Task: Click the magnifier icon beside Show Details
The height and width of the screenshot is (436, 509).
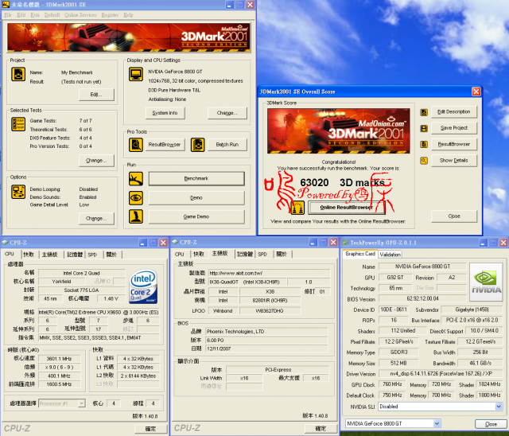Action: click(424, 161)
